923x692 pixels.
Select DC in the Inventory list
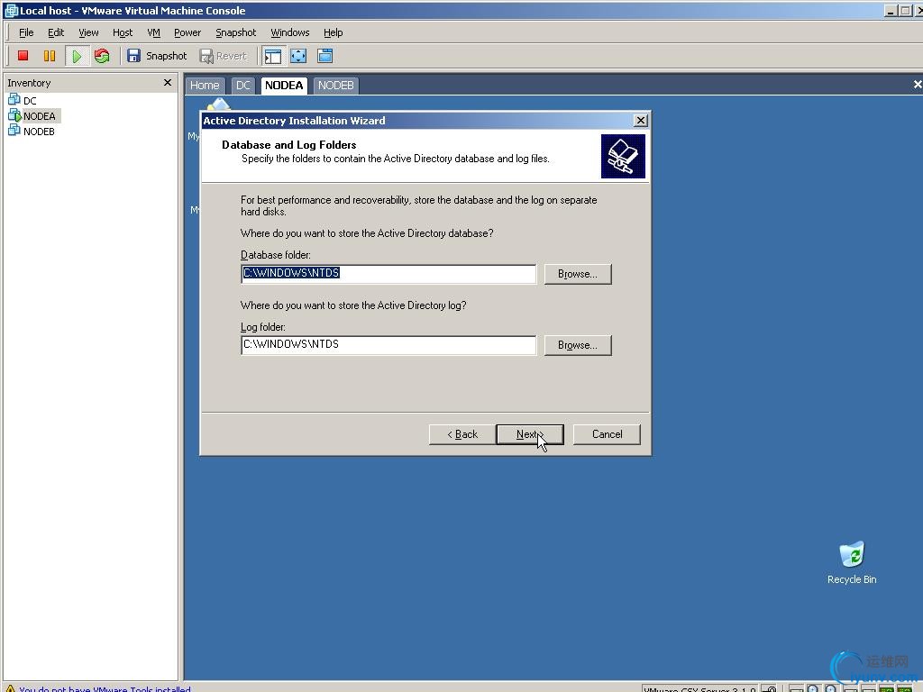pos(23,100)
